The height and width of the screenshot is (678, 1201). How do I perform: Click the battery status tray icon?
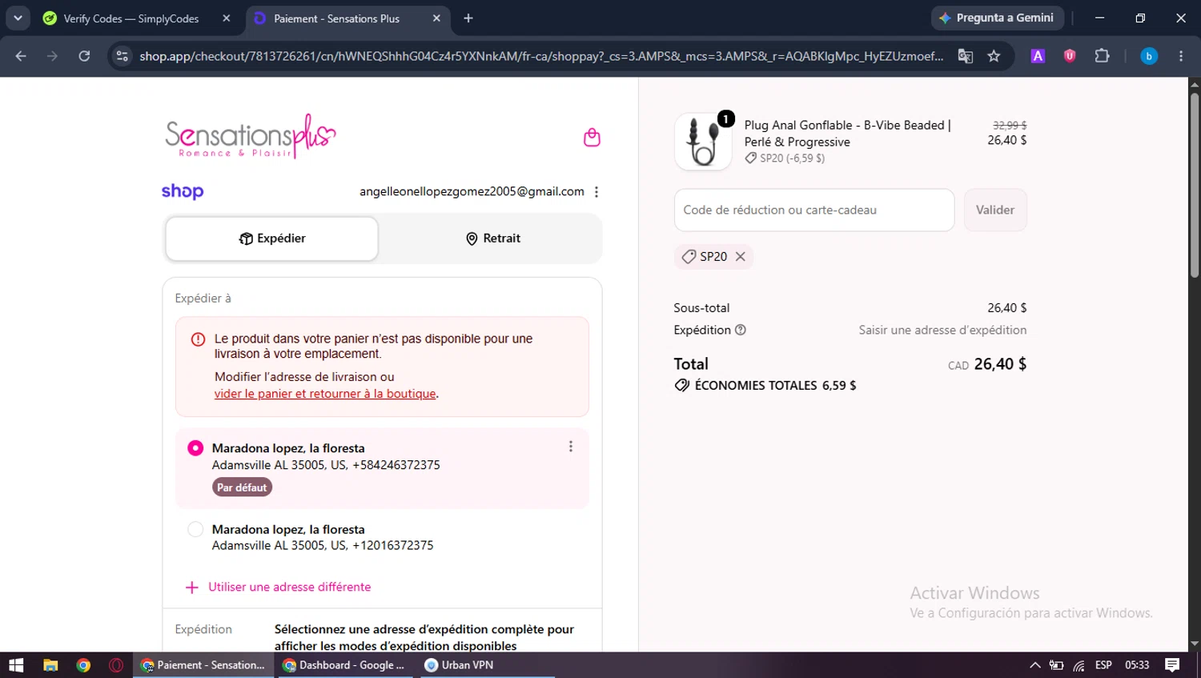(x=1057, y=665)
